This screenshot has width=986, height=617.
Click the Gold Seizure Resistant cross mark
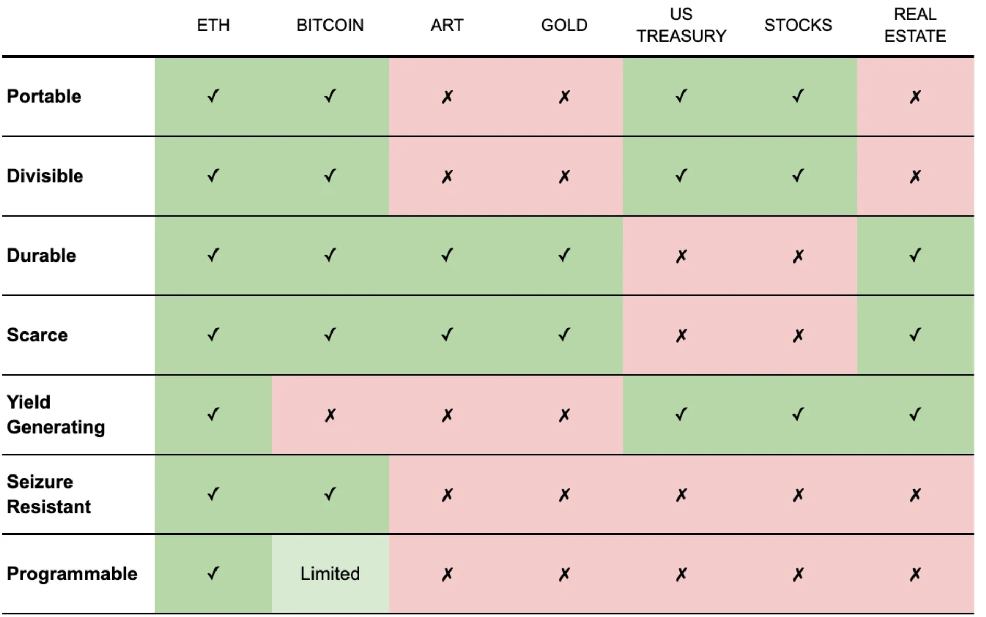point(564,495)
